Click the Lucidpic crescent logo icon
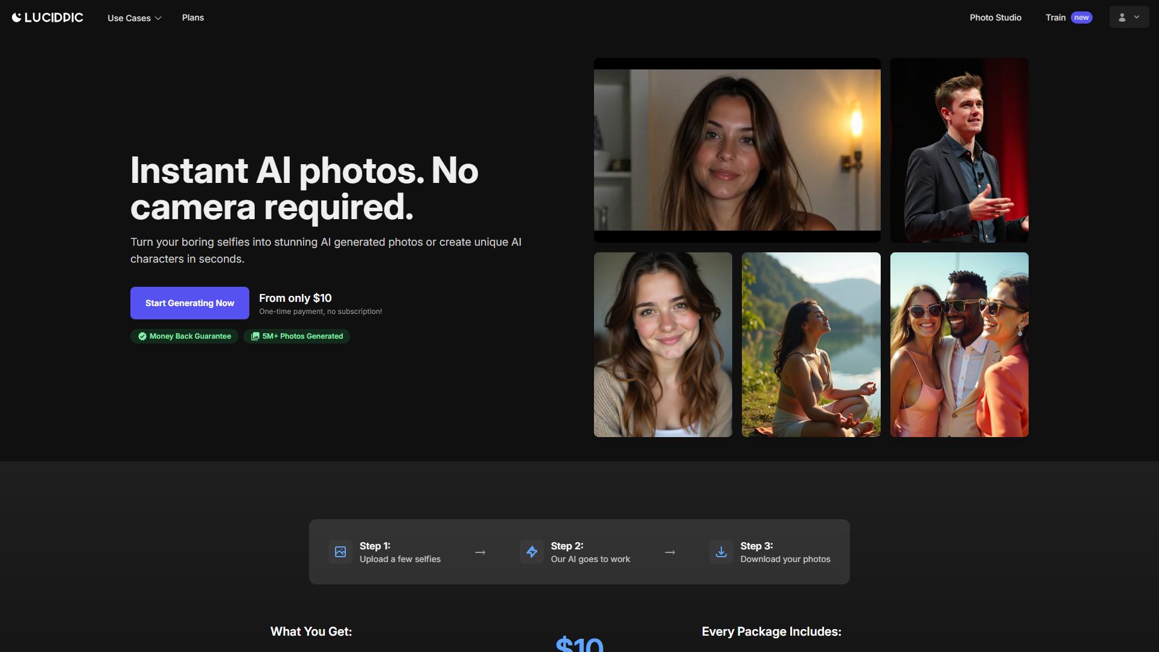Viewport: 1159px width, 652px height. [x=16, y=18]
